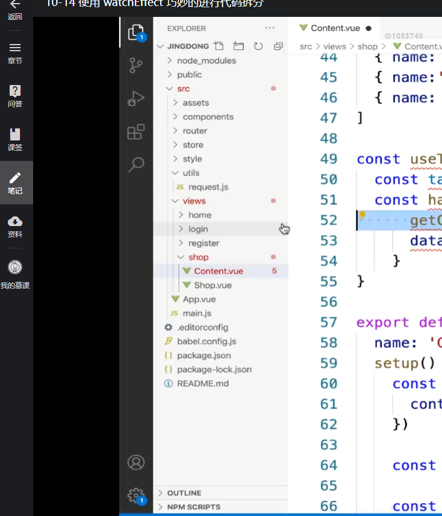Open 笔记 notes in course sidebar

[x=15, y=183]
